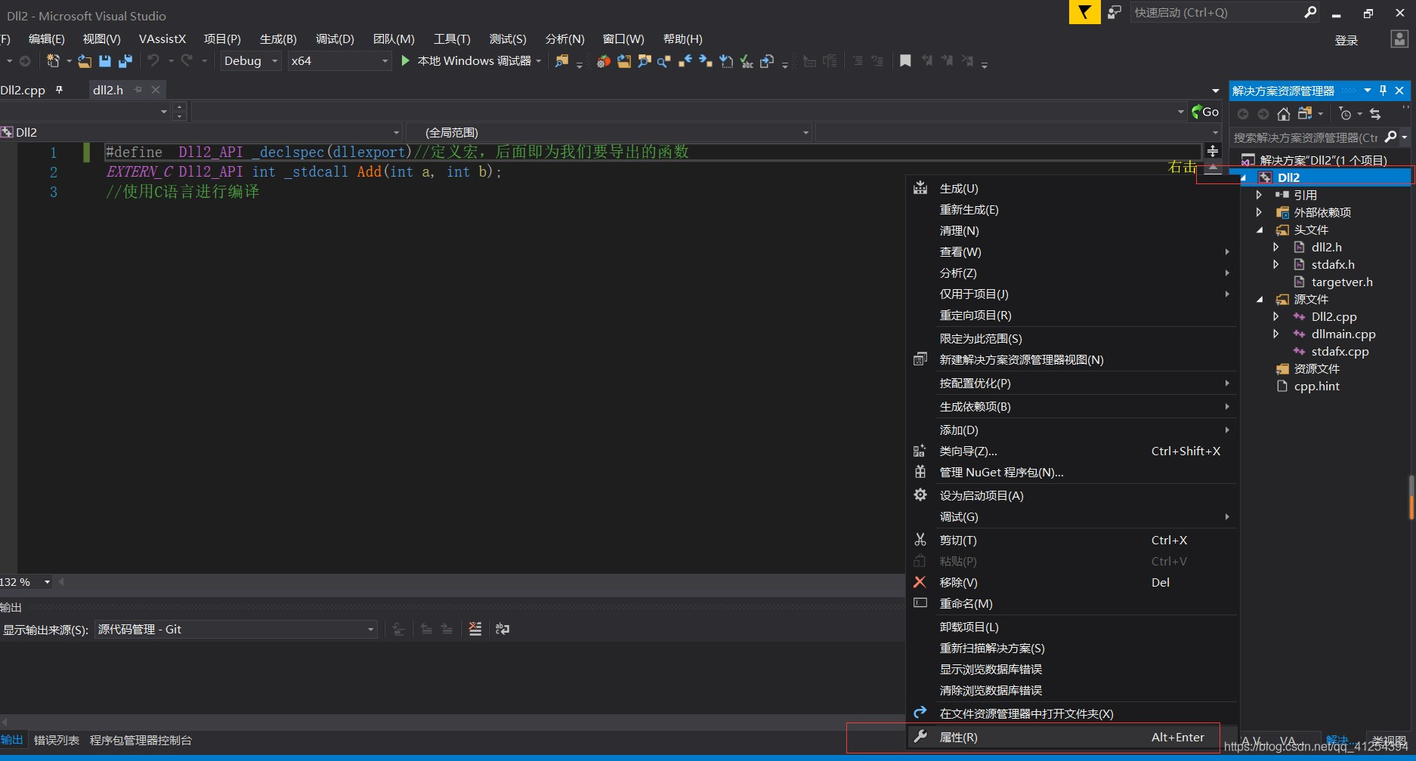The image size is (1416, 761).
Task: Select the cpp.hint file in tree
Action: [x=1316, y=386]
